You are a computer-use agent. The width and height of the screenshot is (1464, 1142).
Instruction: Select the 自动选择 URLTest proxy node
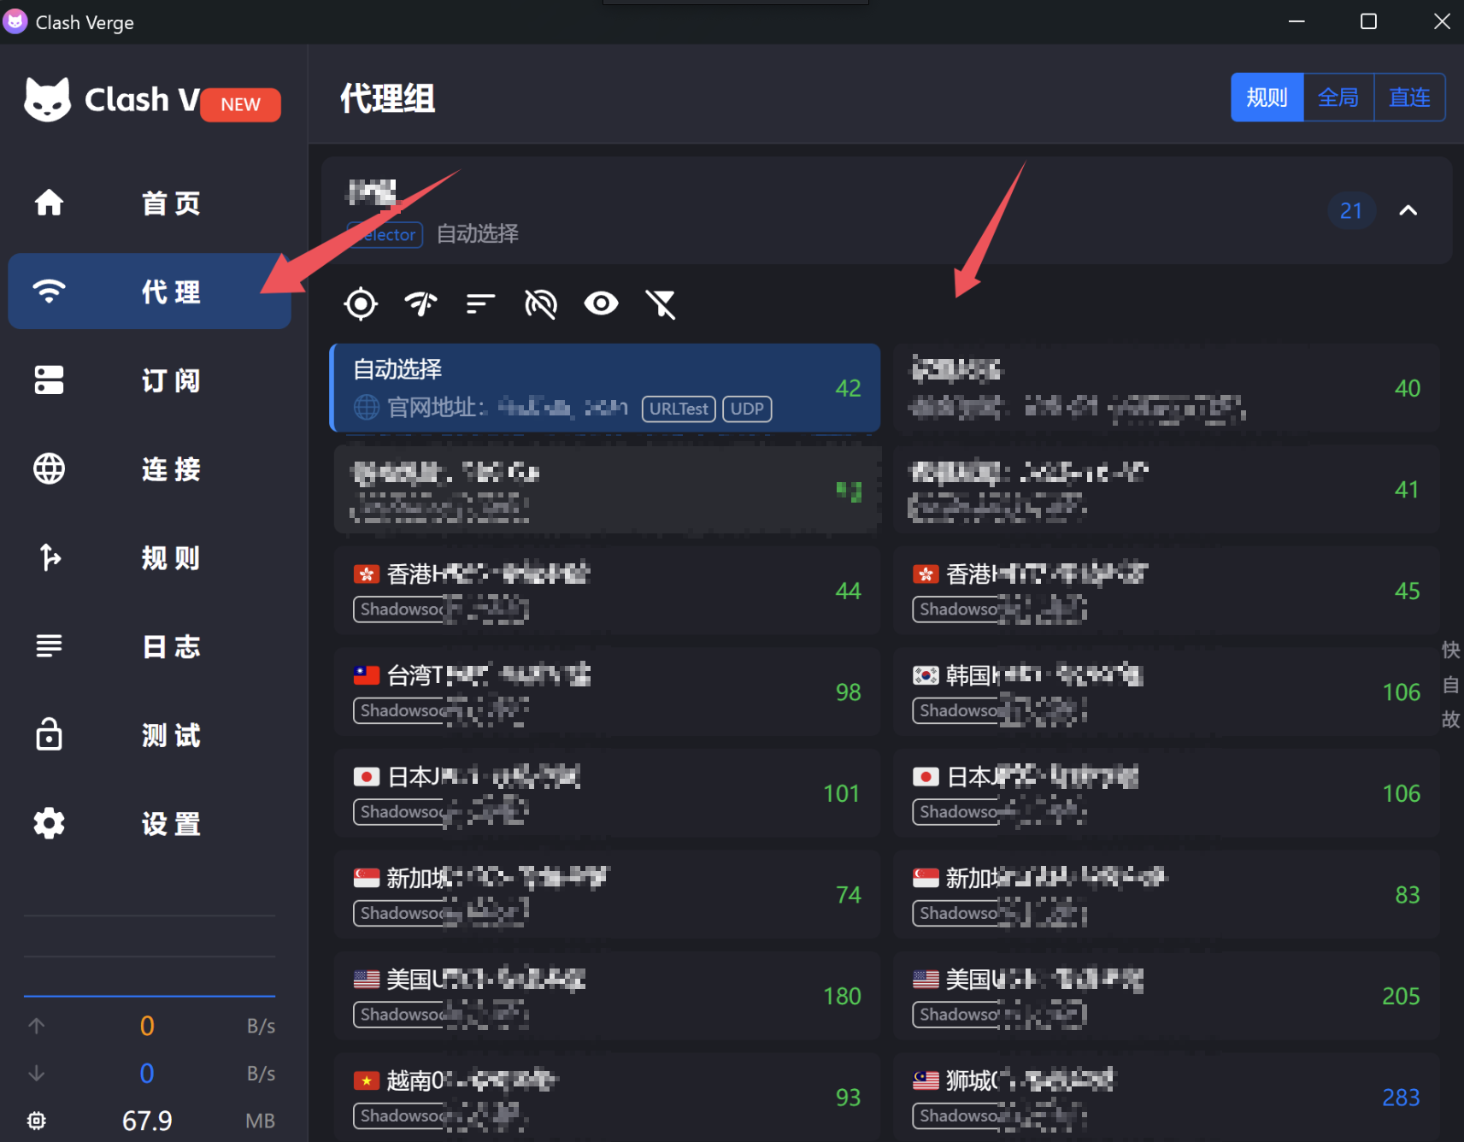click(x=605, y=388)
